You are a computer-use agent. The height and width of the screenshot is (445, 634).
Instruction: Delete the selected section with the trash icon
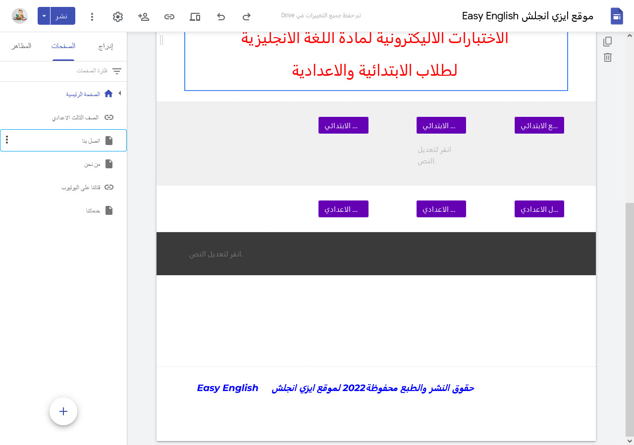[608, 57]
